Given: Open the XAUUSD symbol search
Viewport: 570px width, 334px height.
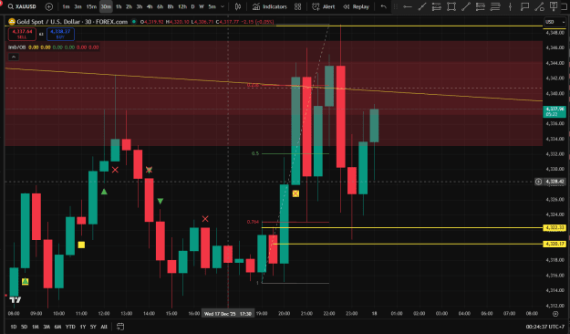Looking at the screenshot, I should tap(22, 6).
